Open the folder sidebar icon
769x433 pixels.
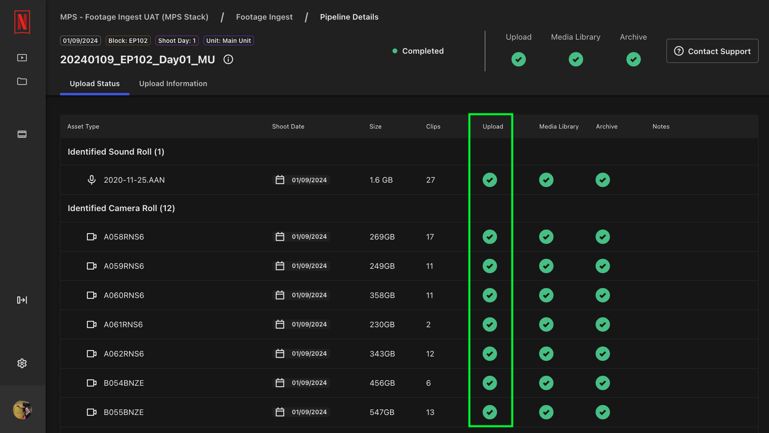click(x=22, y=81)
